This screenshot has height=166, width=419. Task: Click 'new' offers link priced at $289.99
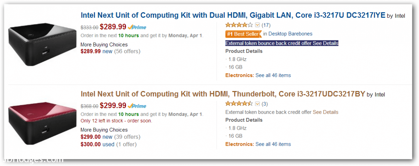point(107,51)
